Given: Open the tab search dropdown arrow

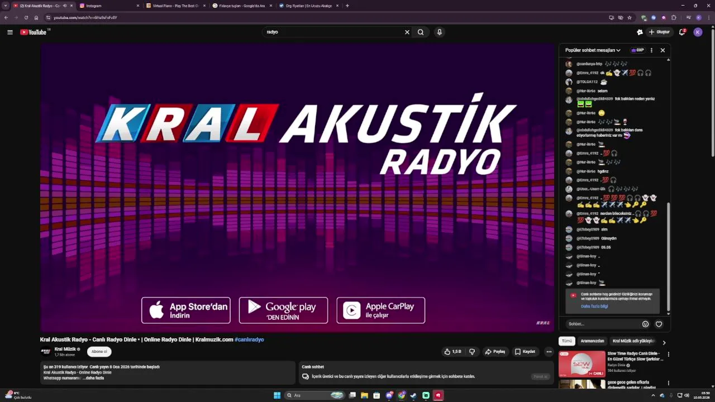Looking at the screenshot, I should pyautogui.click(x=6, y=6).
